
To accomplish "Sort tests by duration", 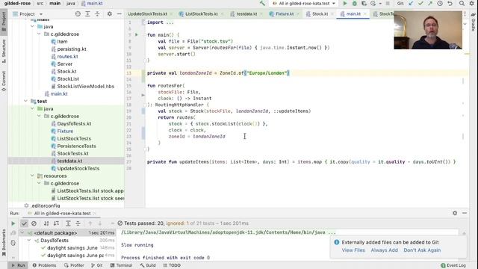I will tap(56, 223).
